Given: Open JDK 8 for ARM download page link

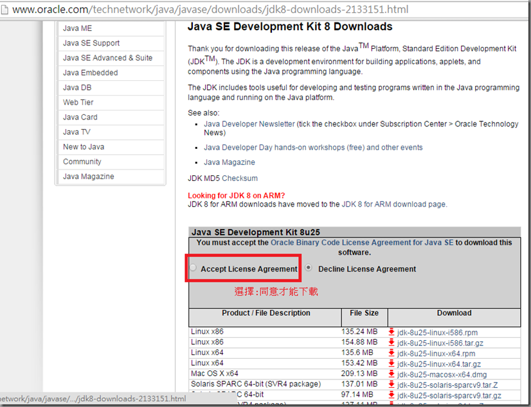Looking at the screenshot, I should pyautogui.click(x=393, y=205).
